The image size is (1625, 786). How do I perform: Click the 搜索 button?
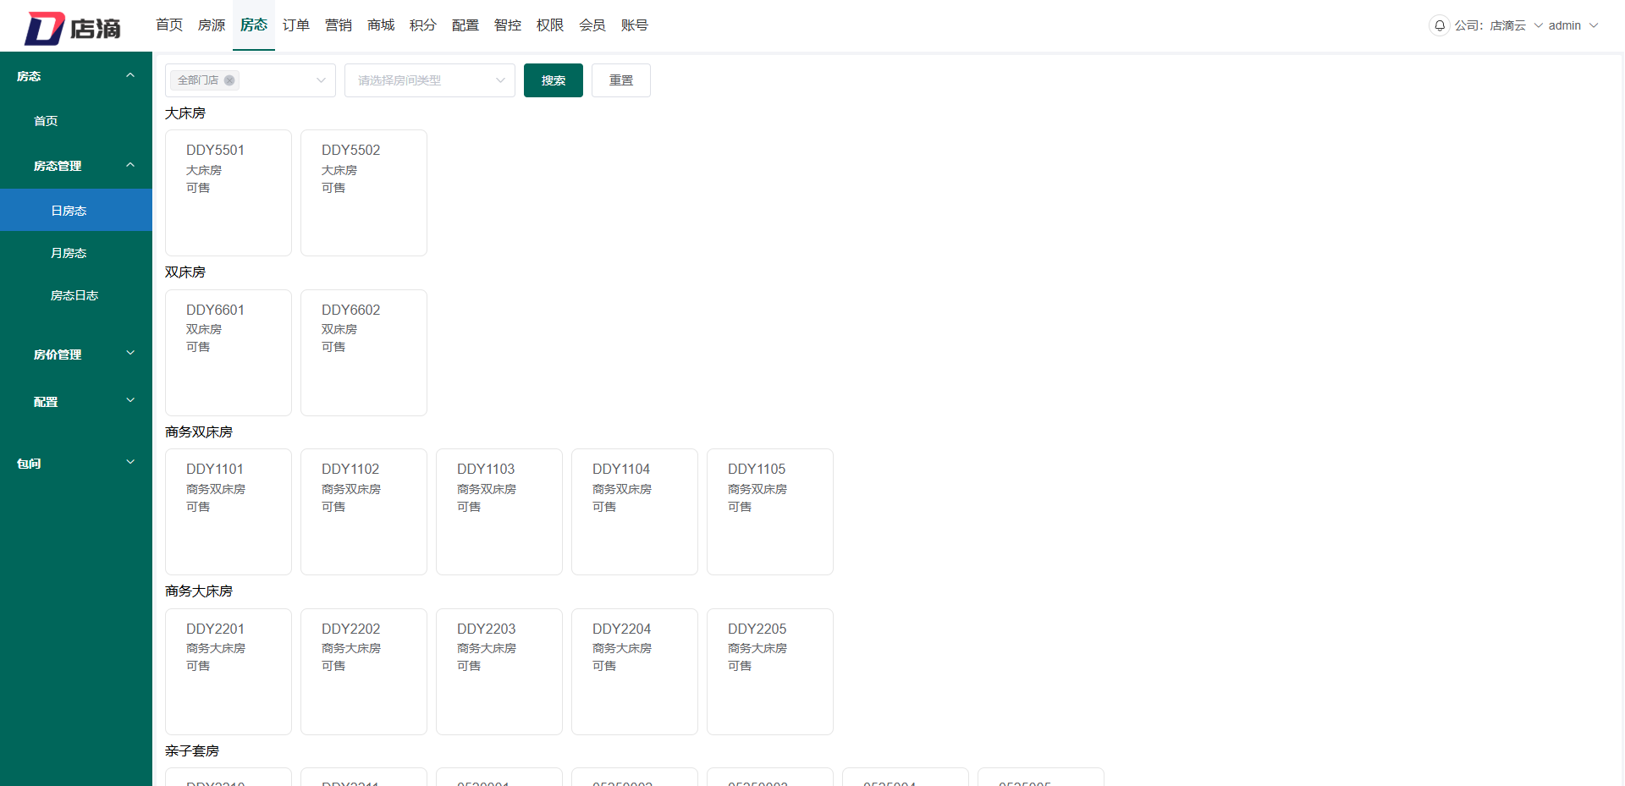pos(553,80)
